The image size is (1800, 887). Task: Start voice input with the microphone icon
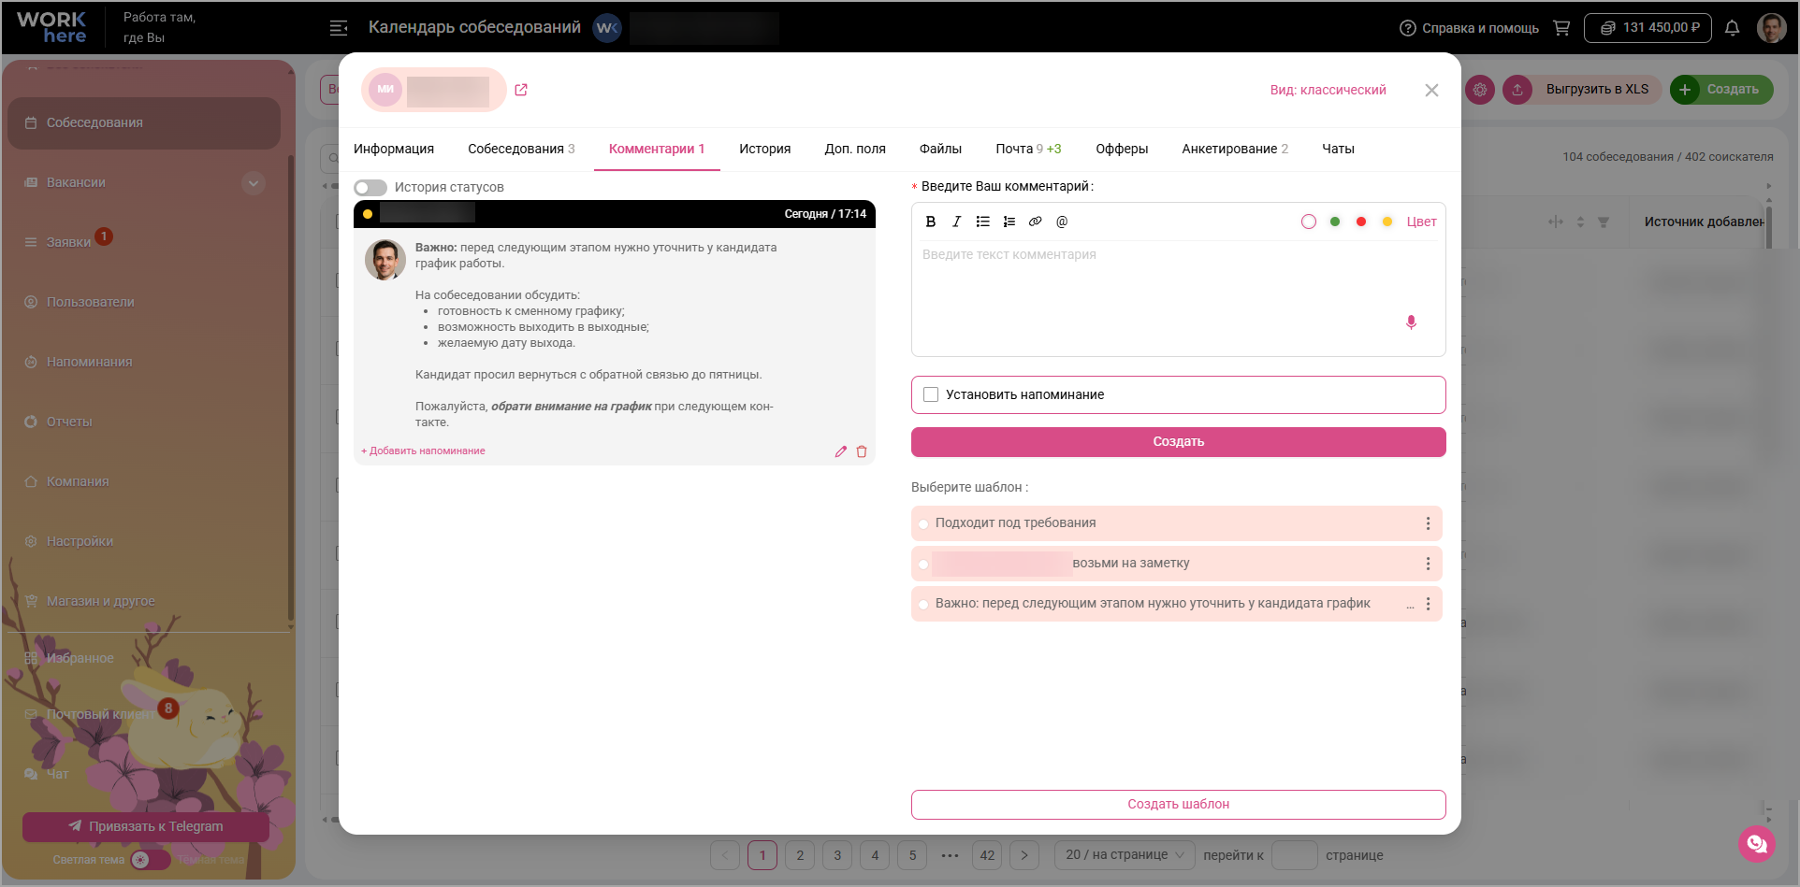[x=1411, y=322]
